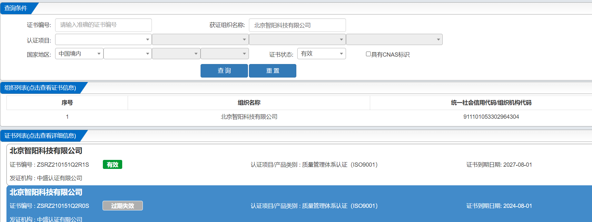The width and height of the screenshot is (592, 222).
Task: Open the fourth certification project dropdown
Action: (394, 40)
